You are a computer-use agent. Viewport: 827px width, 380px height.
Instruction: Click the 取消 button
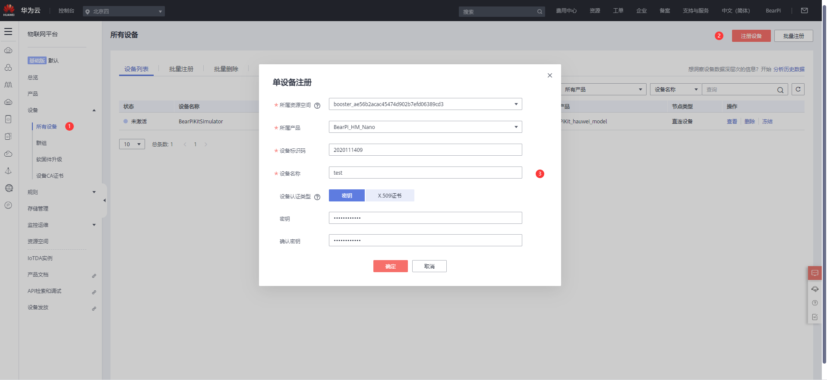(429, 267)
